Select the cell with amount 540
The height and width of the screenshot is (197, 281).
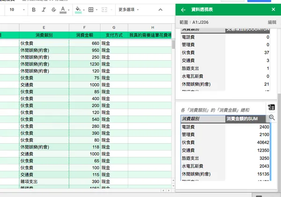[x=85, y=119]
